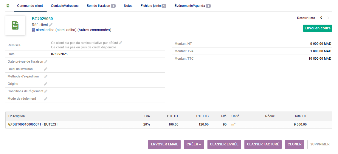Click the Conditions de règlement edit pencil
Screen dimensions: 338x154
46,91
